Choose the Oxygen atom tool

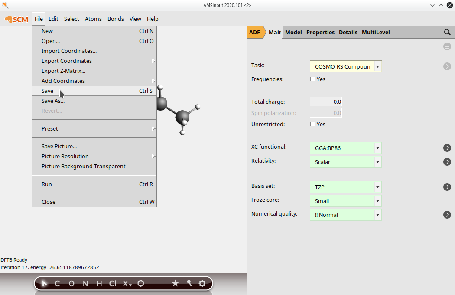pos(71,284)
